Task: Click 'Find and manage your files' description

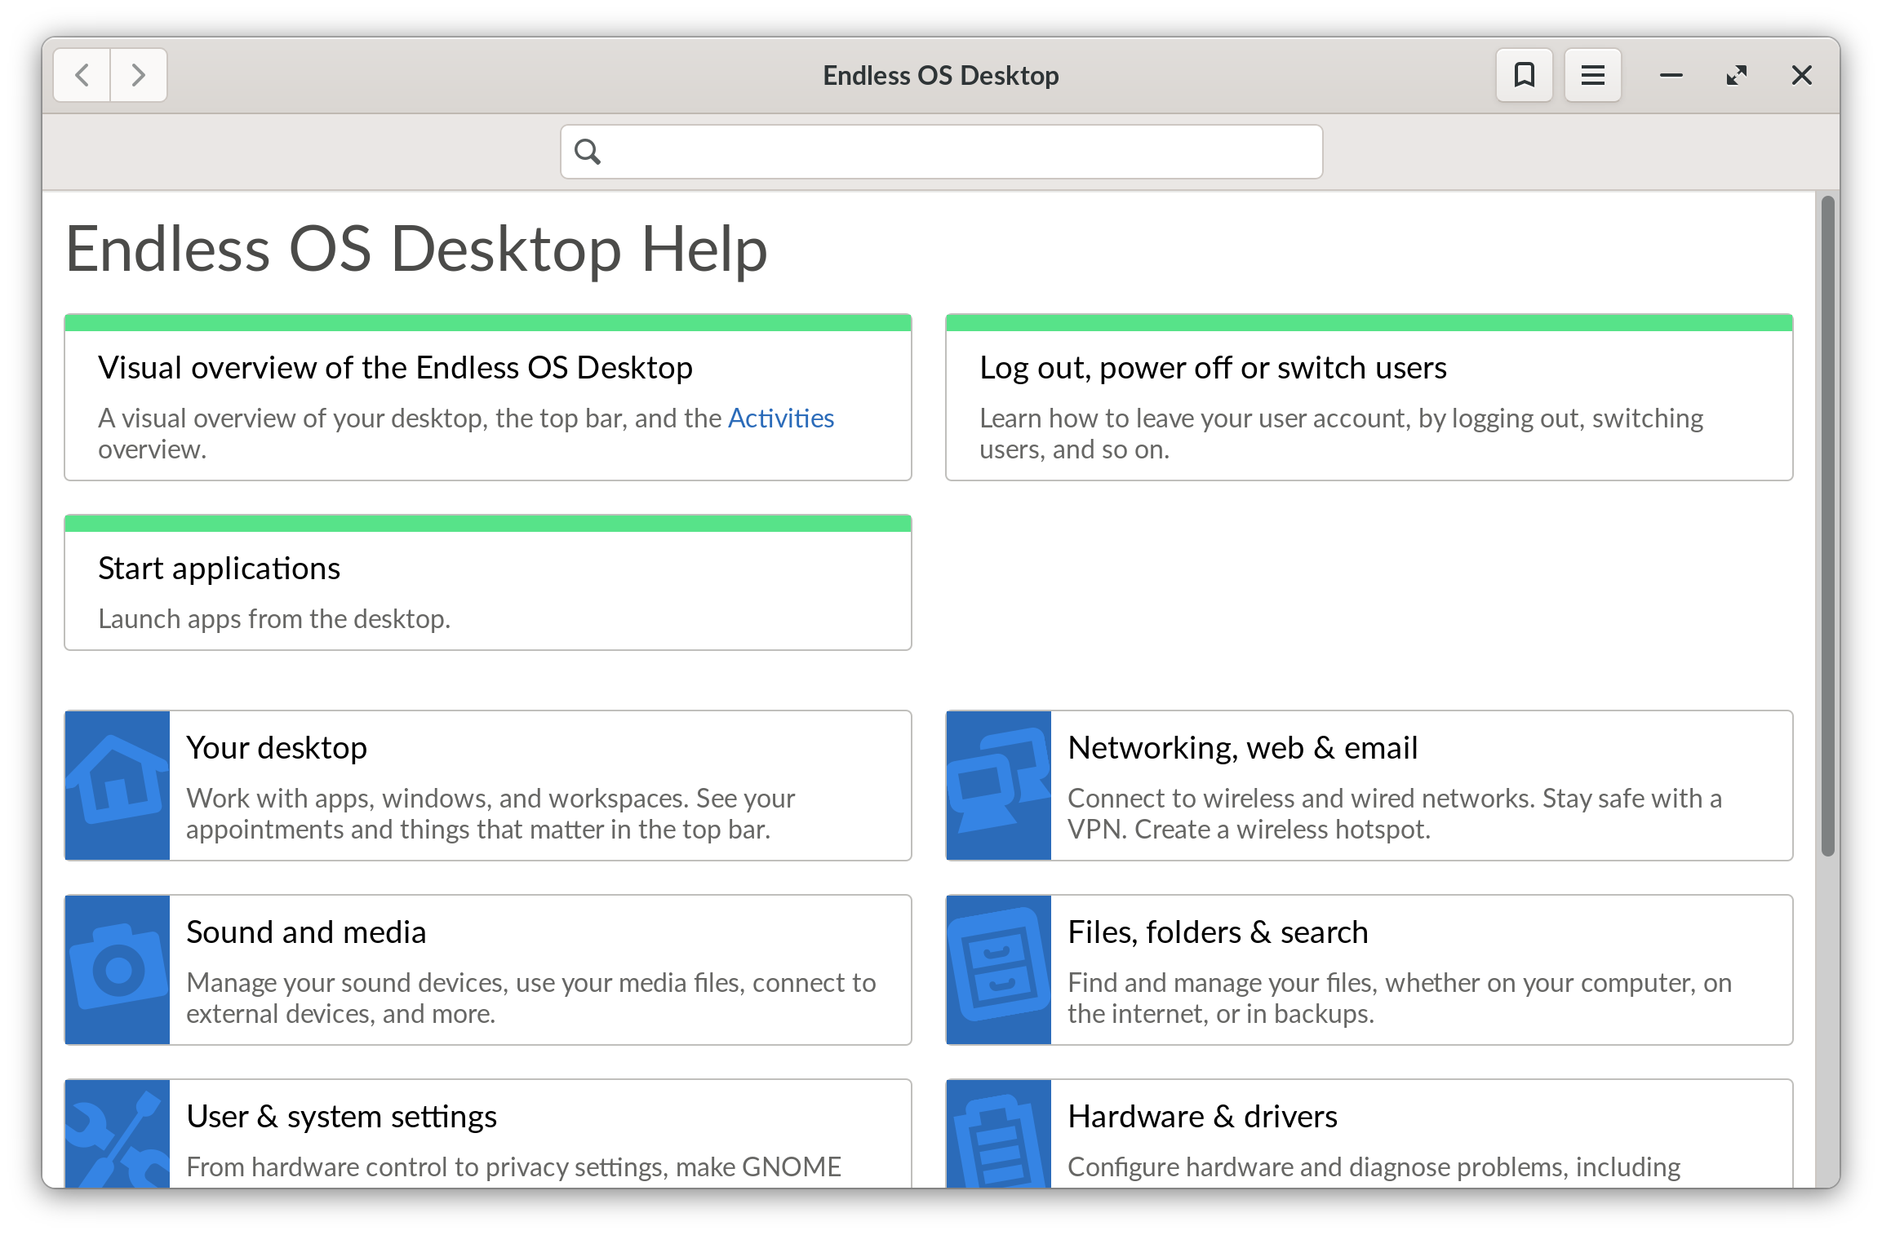Action: click(1400, 998)
